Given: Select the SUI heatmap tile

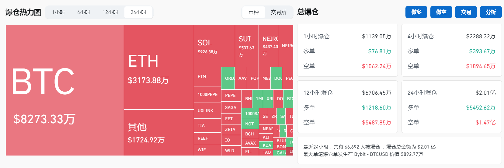Looking at the screenshot, I should [247, 46].
